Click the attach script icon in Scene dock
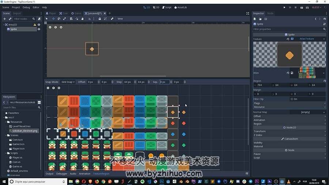Screen dimensions: 329x185 coord(39,19)
